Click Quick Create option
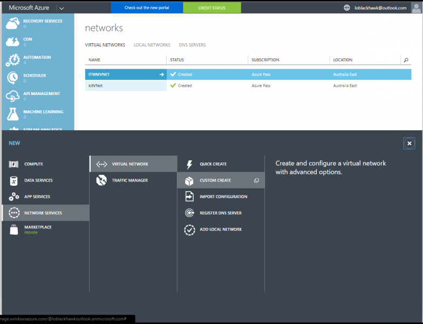423x324 pixels. (221, 164)
